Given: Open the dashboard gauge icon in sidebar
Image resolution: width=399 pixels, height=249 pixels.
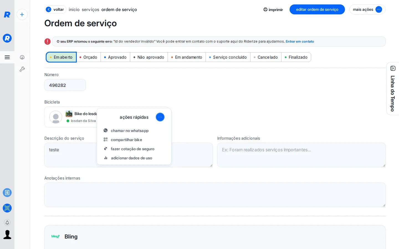Looking at the screenshot, I should tap(22, 57).
